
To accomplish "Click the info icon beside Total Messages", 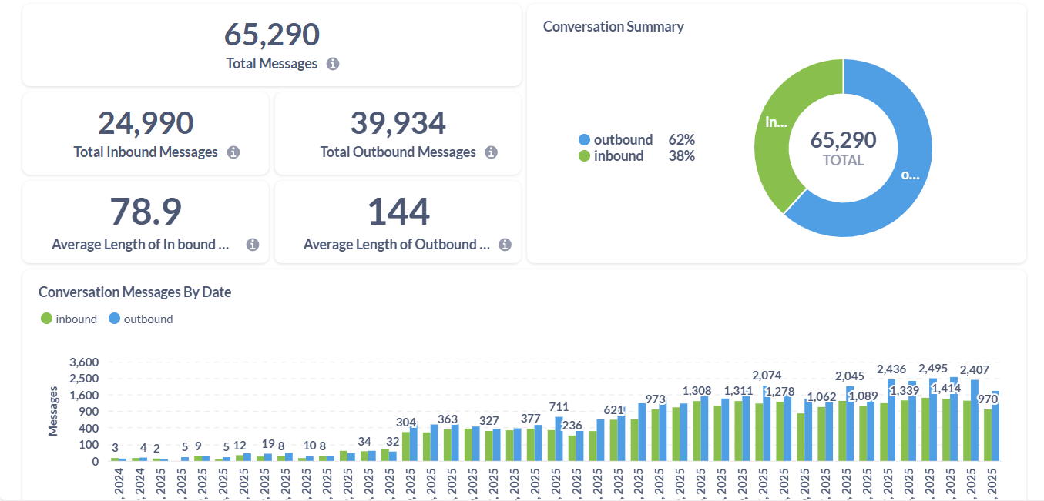I will pos(333,64).
